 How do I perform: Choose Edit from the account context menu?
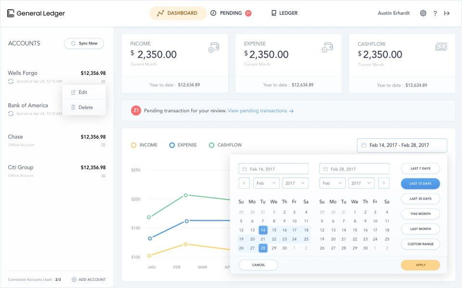(83, 92)
